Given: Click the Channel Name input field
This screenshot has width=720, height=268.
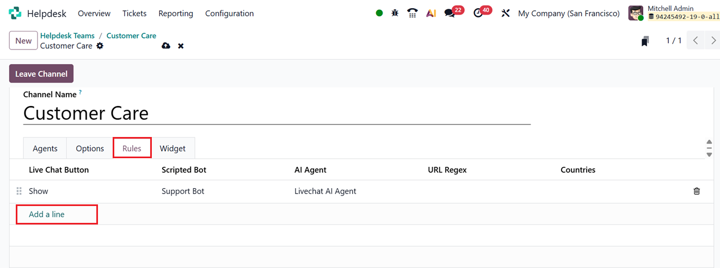Looking at the screenshot, I should [x=276, y=113].
